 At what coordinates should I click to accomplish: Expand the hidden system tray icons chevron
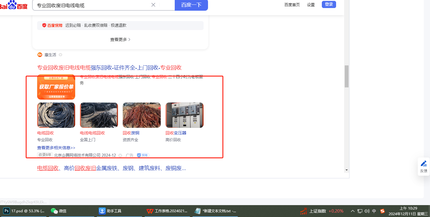[x=353, y=211]
